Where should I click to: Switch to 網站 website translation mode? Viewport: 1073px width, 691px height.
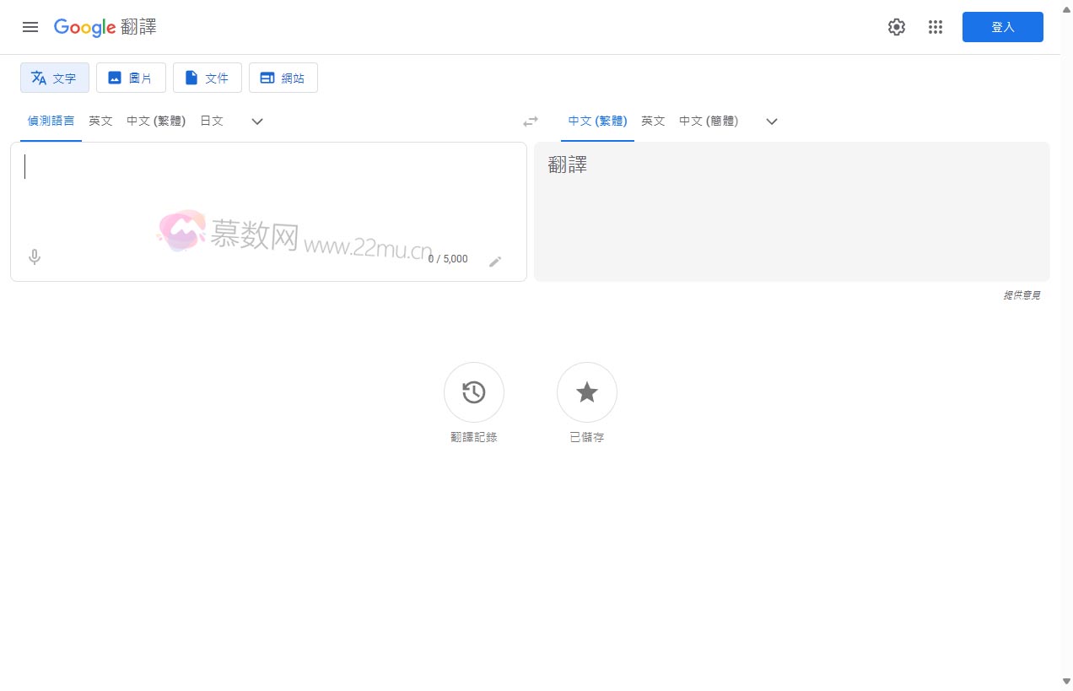click(x=283, y=78)
